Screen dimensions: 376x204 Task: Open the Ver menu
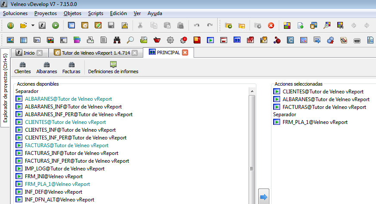point(137,13)
